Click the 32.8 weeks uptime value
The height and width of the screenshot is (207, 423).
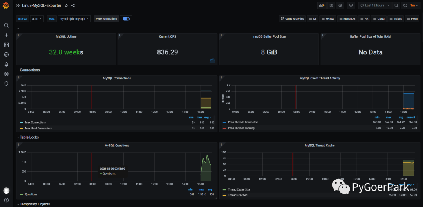[66, 52]
